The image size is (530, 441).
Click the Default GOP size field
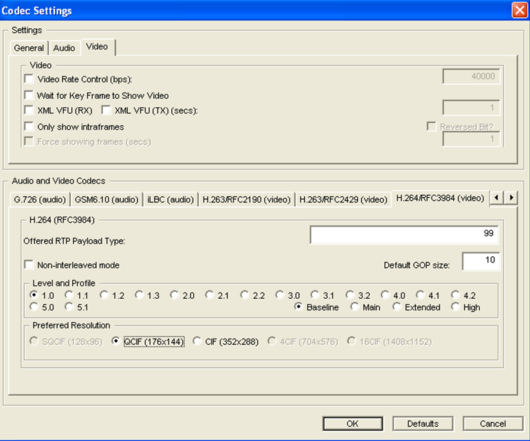481,261
